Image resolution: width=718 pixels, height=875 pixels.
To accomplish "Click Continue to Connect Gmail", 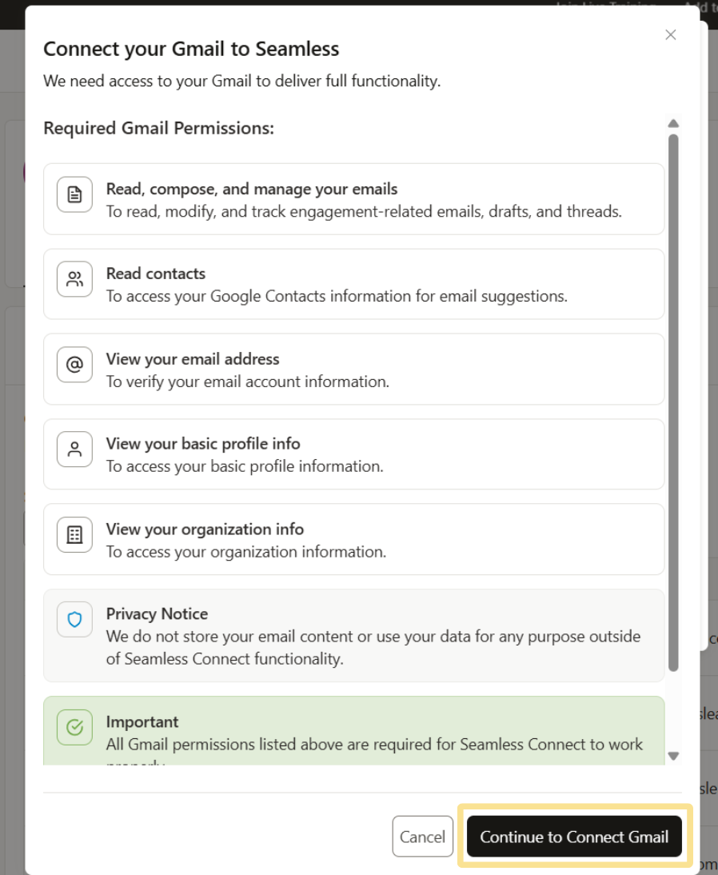I will (574, 837).
